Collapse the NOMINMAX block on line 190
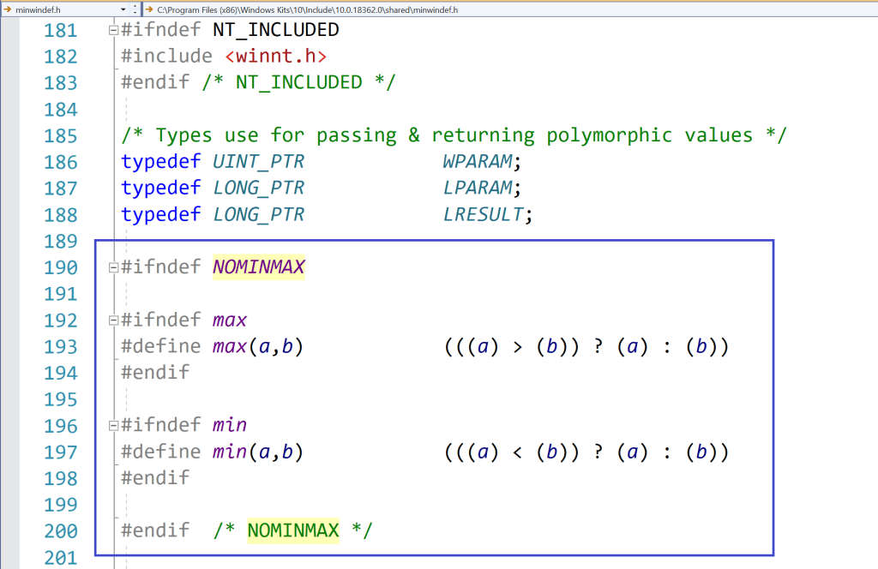 point(112,267)
